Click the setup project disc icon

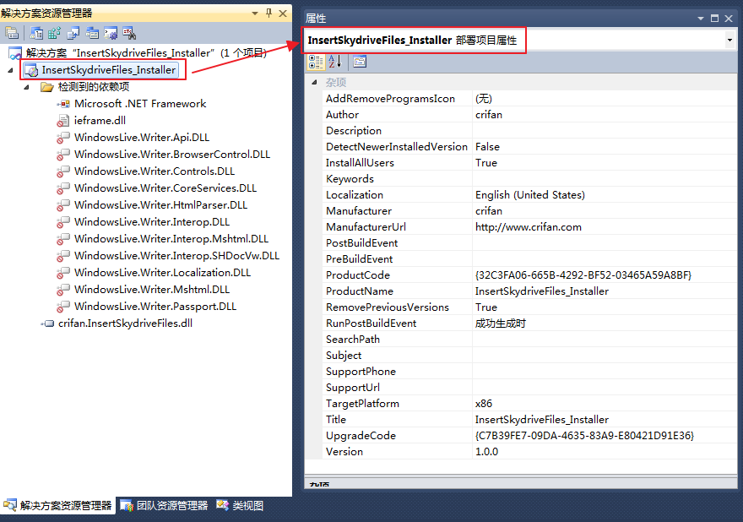31,70
